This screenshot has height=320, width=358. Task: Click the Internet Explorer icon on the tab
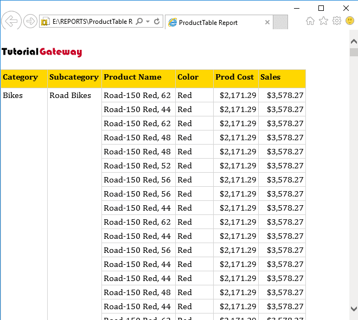[x=172, y=22]
